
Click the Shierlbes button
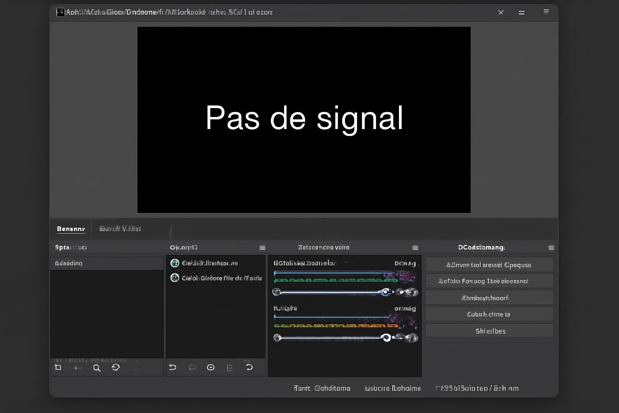[489, 331]
